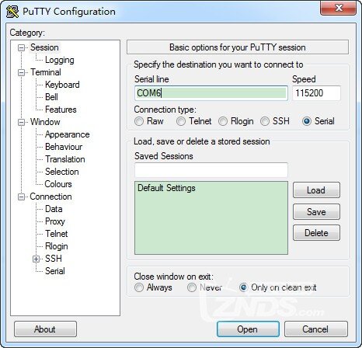The image size is (362, 348).
Task: Select Raw connection type
Action: (x=139, y=121)
